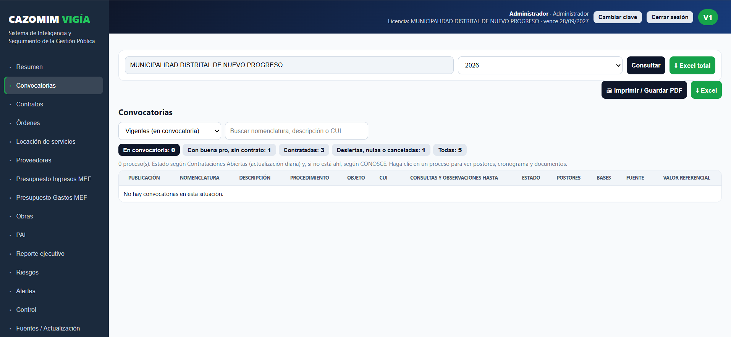Open Locación de servicios page
The height and width of the screenshot is (337, 731).
53,141
